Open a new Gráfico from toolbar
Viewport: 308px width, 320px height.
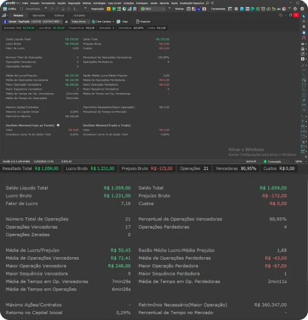(x=9, y=9)
